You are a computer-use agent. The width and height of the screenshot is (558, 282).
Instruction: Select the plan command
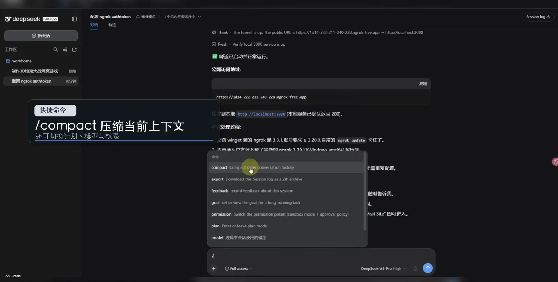pos(286,226)
